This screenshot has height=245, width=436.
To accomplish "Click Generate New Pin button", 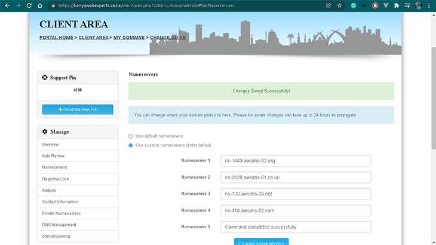I will [x=78, y=109].
